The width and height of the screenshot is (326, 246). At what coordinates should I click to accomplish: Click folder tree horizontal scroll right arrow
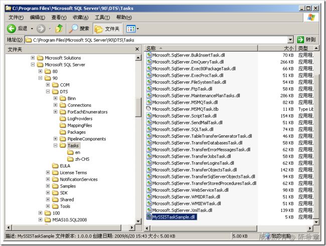point(131,227)
